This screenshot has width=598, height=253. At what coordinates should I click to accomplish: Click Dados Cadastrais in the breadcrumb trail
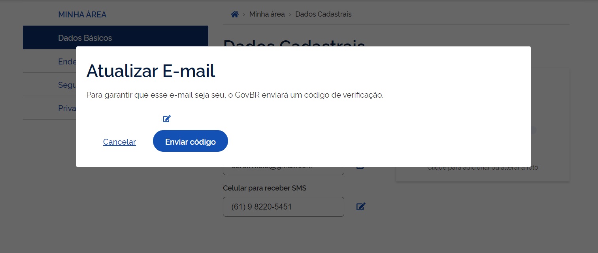tap(323, 14)
